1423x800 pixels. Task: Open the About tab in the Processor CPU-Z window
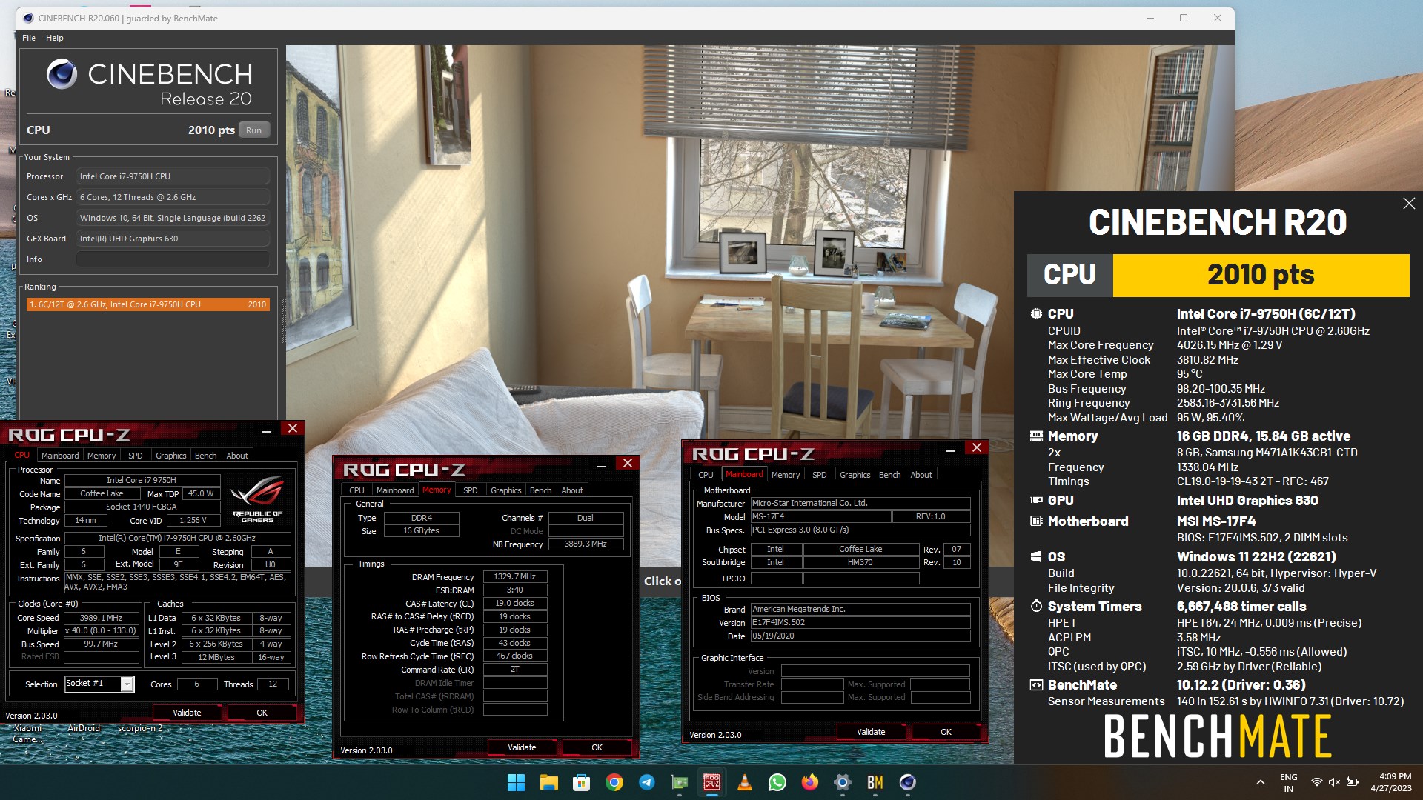[237, 456]
